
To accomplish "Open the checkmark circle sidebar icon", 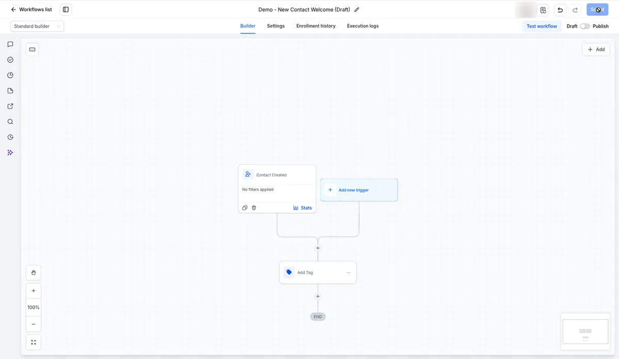I will pyautogui.click(x=10, y=60).
